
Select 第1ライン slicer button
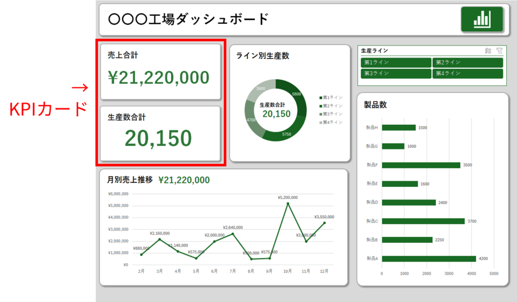pyautogui.click(x=396, y=62)
